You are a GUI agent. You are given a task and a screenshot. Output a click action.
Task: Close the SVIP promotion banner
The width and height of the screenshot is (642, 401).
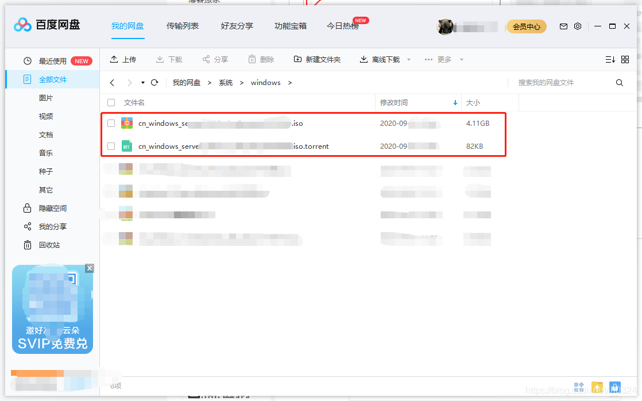click(90, 268)
